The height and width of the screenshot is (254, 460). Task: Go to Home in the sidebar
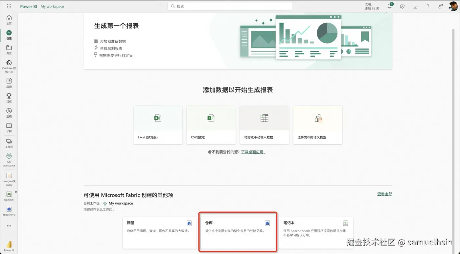pos(9,20)
